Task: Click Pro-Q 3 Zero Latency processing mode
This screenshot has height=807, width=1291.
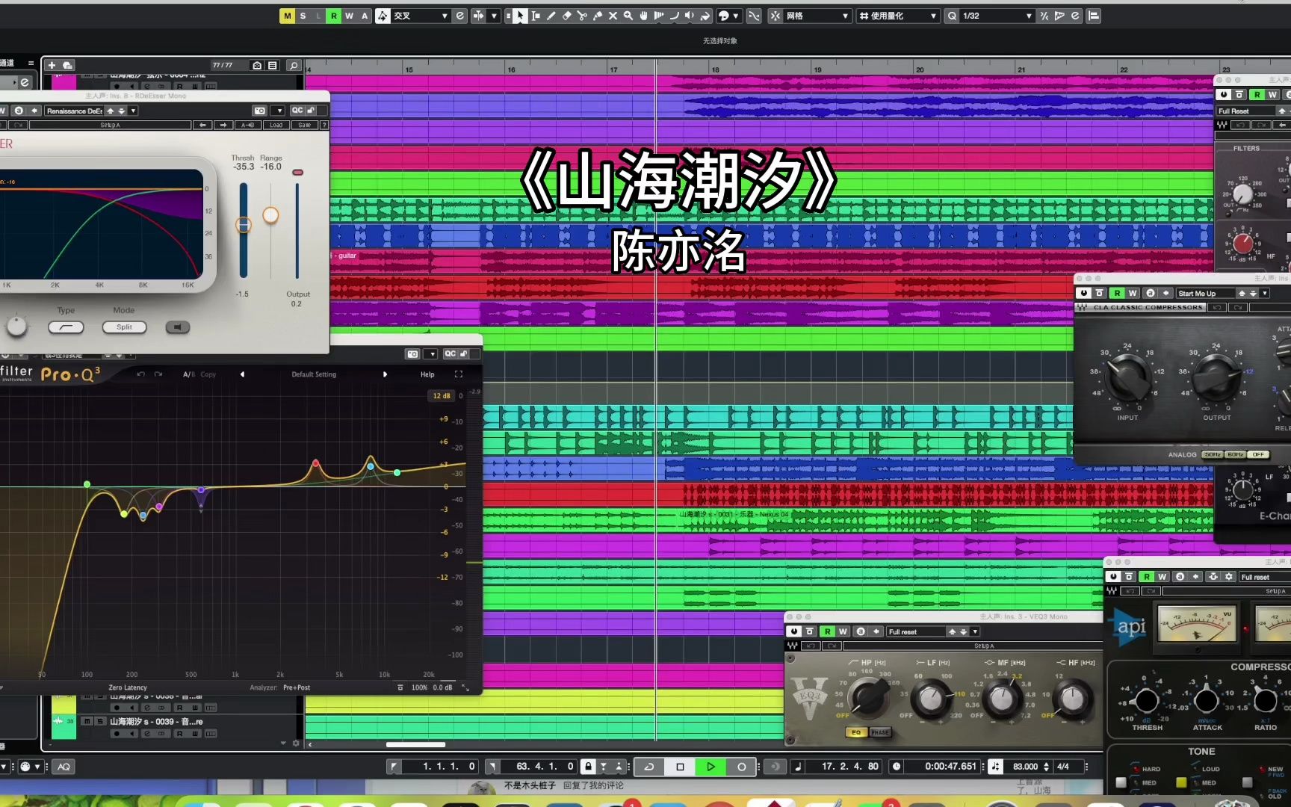Action: pyautogui.click(x=128, y=687)
